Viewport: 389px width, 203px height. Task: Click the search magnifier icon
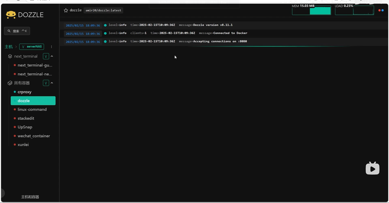(x=9, y=31)
